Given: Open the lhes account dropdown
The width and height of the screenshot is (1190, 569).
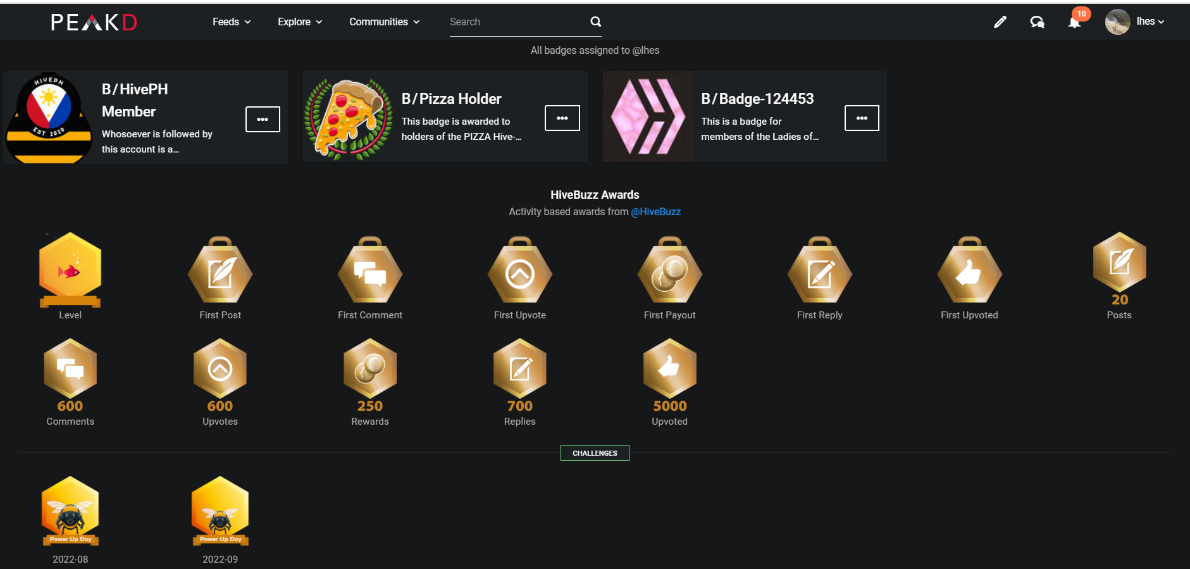Looking at the screenshot, I should click(x=1150, y=22).
